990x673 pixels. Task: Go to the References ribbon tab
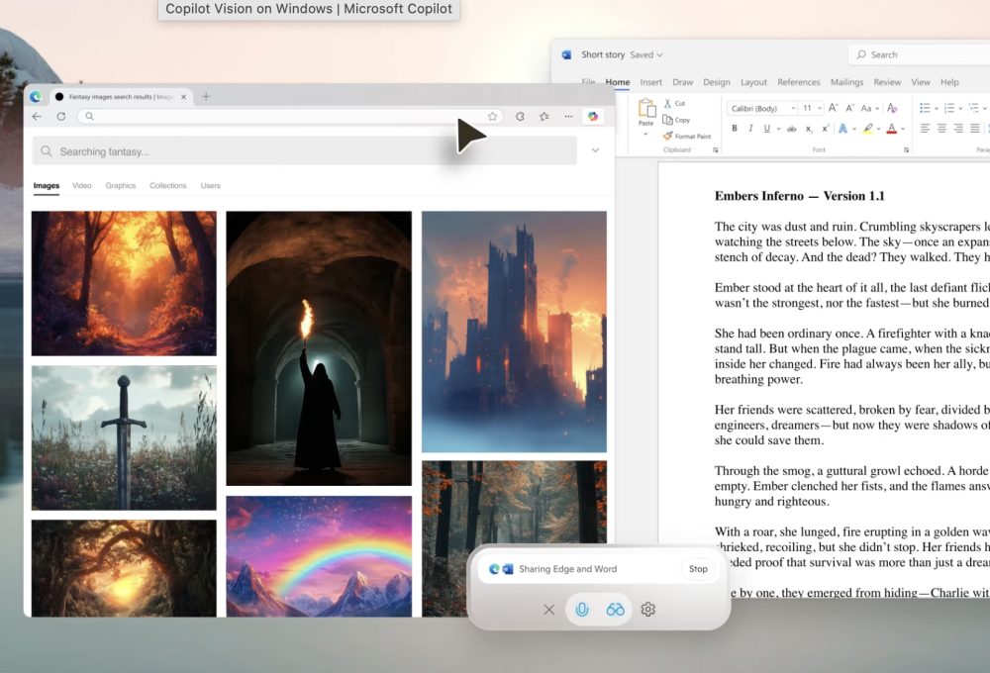[x=799, y=82]
